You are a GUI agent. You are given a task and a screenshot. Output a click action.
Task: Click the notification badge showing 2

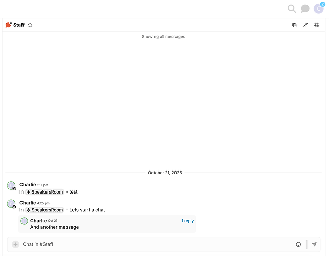tap(322, 4)
